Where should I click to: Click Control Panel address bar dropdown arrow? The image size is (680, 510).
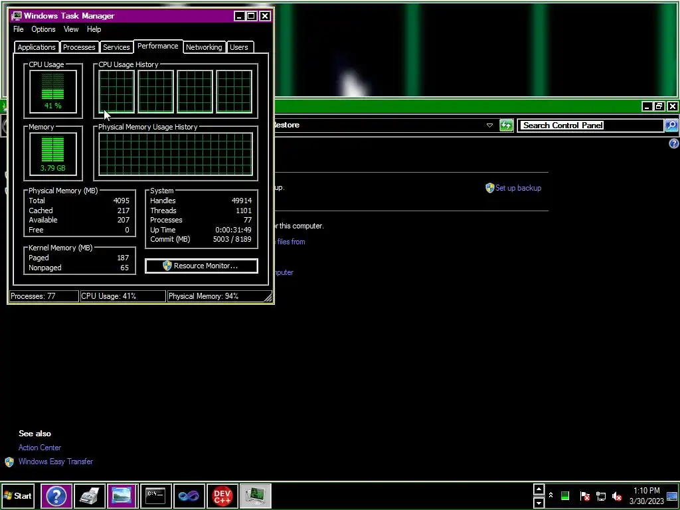489,126
